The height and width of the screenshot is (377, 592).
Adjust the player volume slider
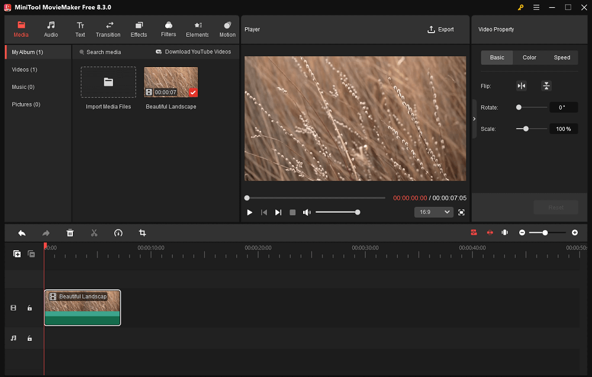click(x=337, y=213)
